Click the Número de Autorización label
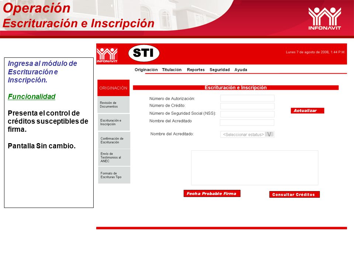354x265 pixels. coord(172,99)
